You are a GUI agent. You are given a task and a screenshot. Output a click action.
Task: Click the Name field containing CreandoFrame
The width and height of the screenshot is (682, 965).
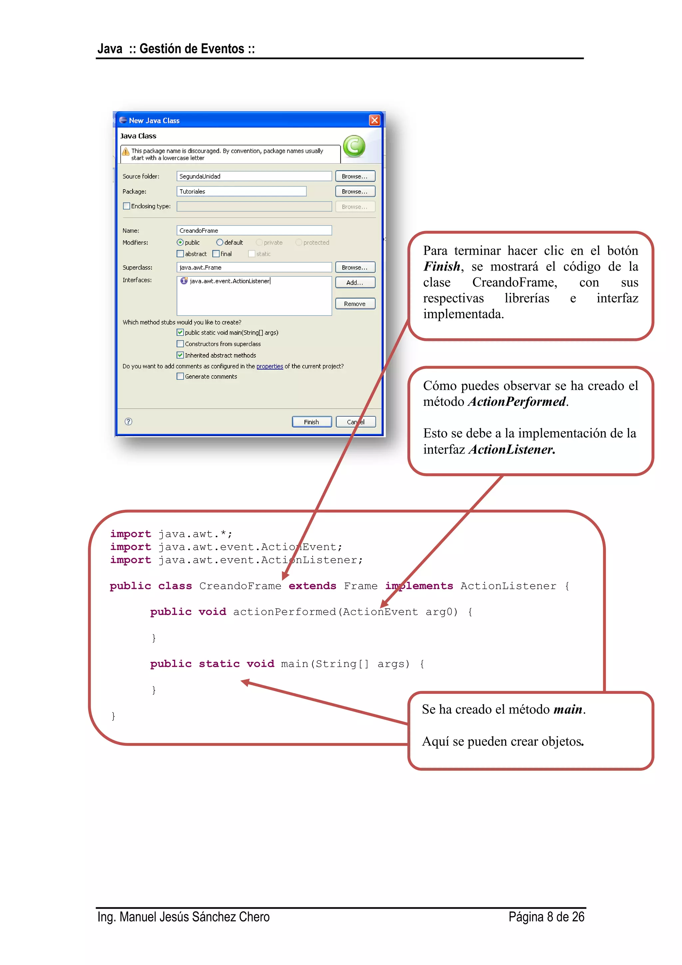(254, 230)
